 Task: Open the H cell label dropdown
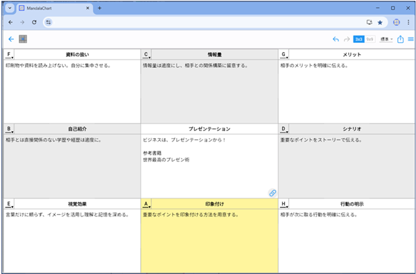(284, 204)
